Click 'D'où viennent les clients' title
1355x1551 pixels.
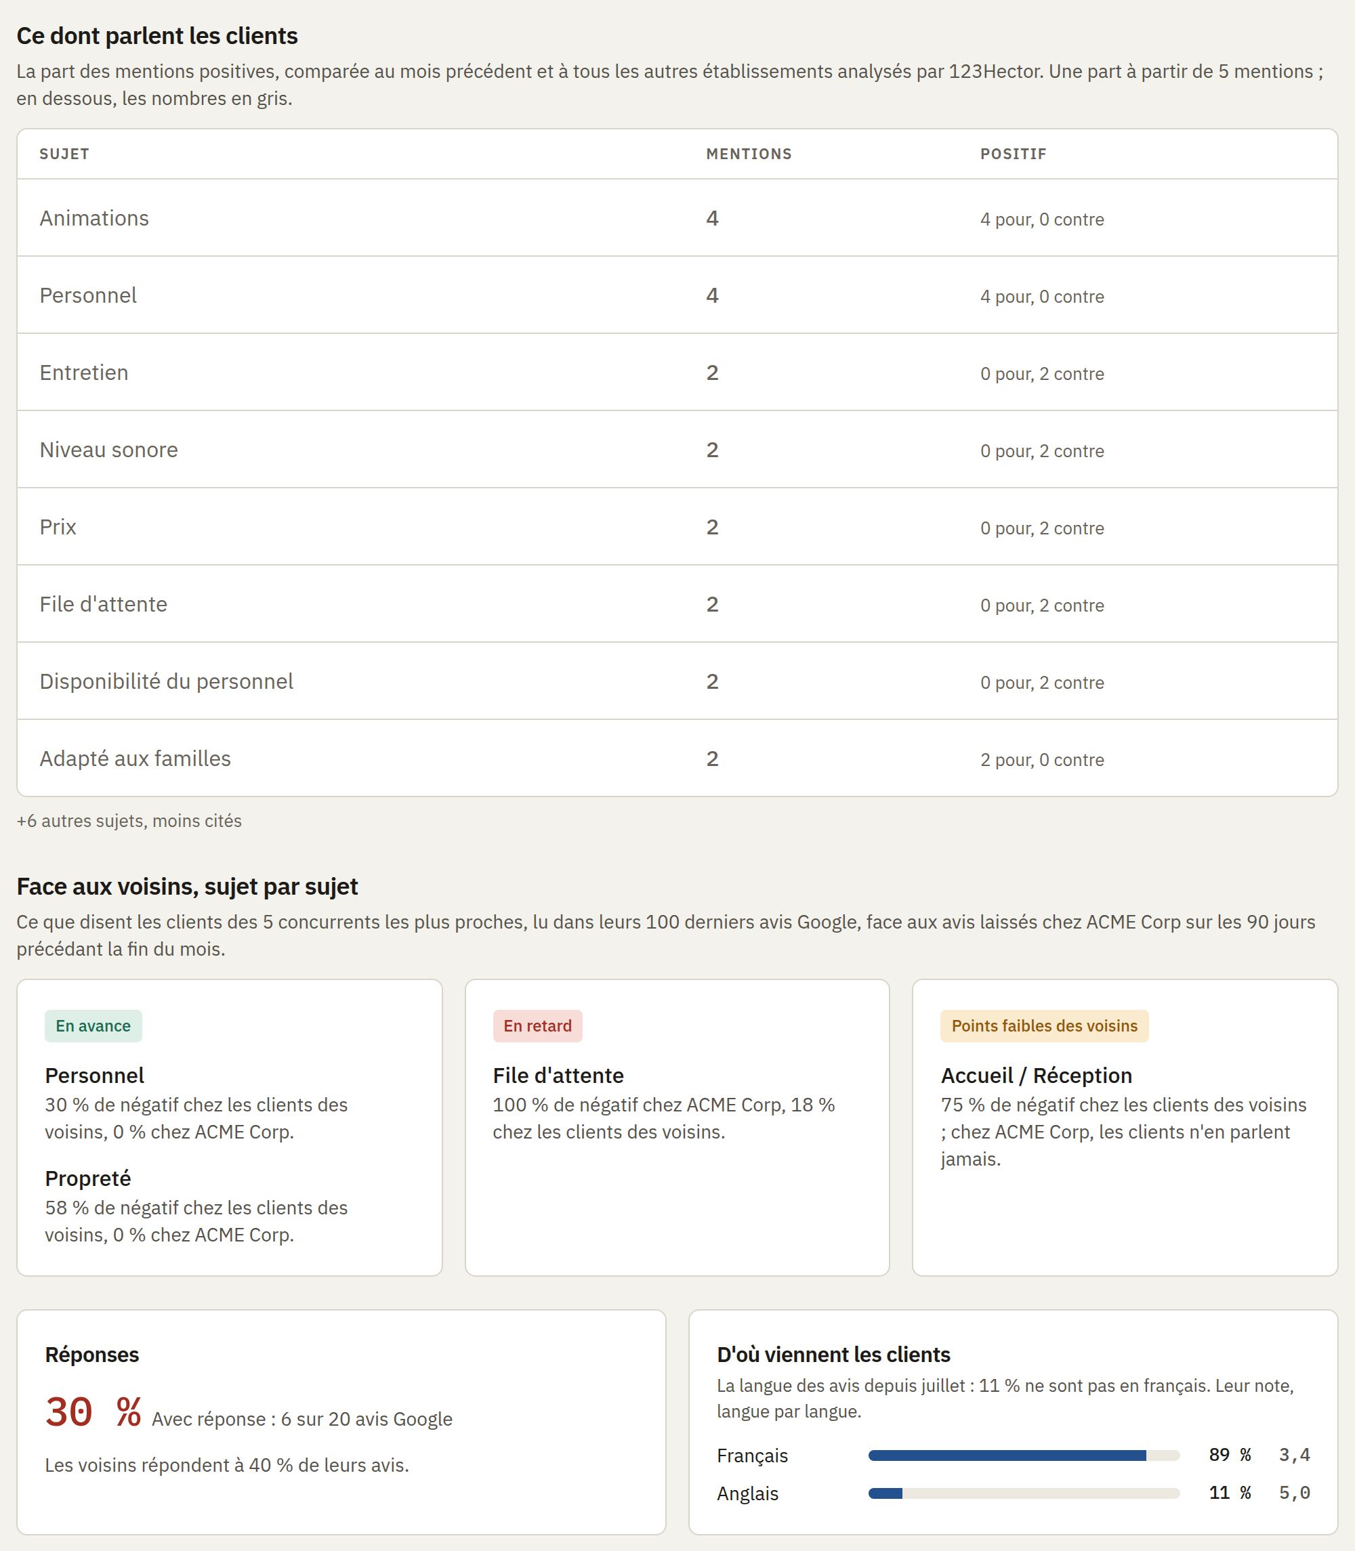coord(833,1355)
